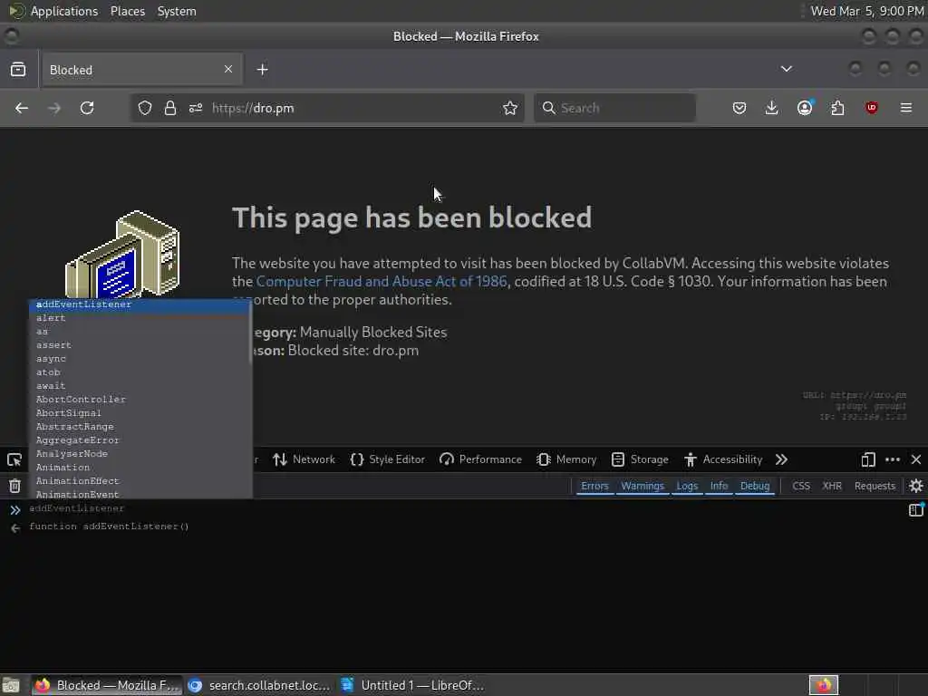Enable the CSS console filter
Viewport: 928px width, 696px height.
coord(801,486)
